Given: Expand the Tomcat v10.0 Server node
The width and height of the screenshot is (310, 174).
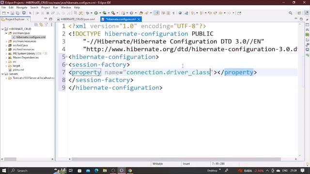Looking at the screenshot, I should pyautogui.click(x=6, y=78).
